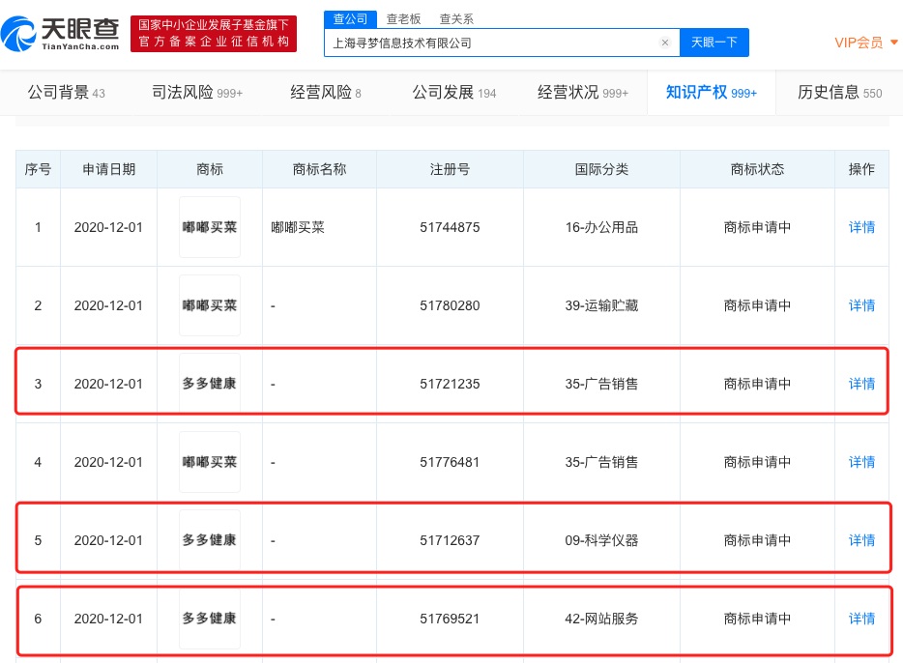This screenshot has width=903, height=663.
Task: Open 详情 for trademark 51721235
Action: (x=861, y=384)
